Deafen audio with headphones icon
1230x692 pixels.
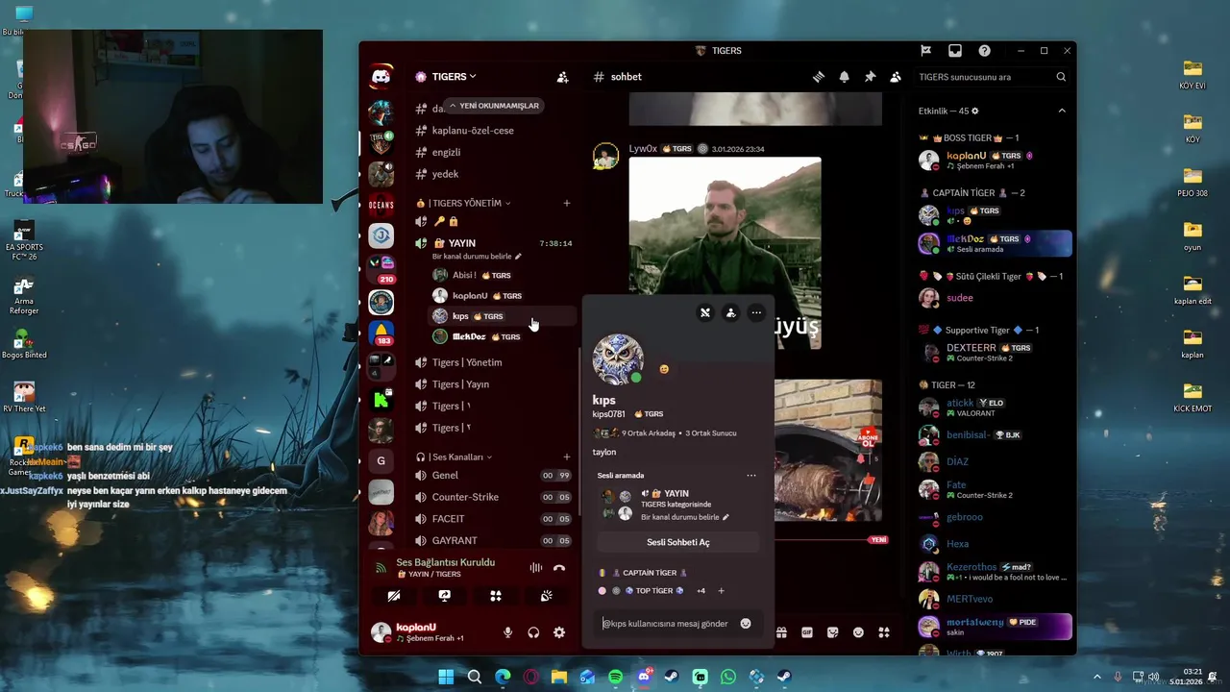coord(533,632)
